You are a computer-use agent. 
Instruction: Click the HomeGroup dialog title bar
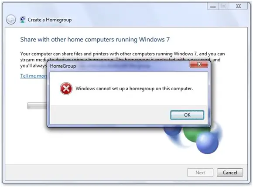pos(120,66)
